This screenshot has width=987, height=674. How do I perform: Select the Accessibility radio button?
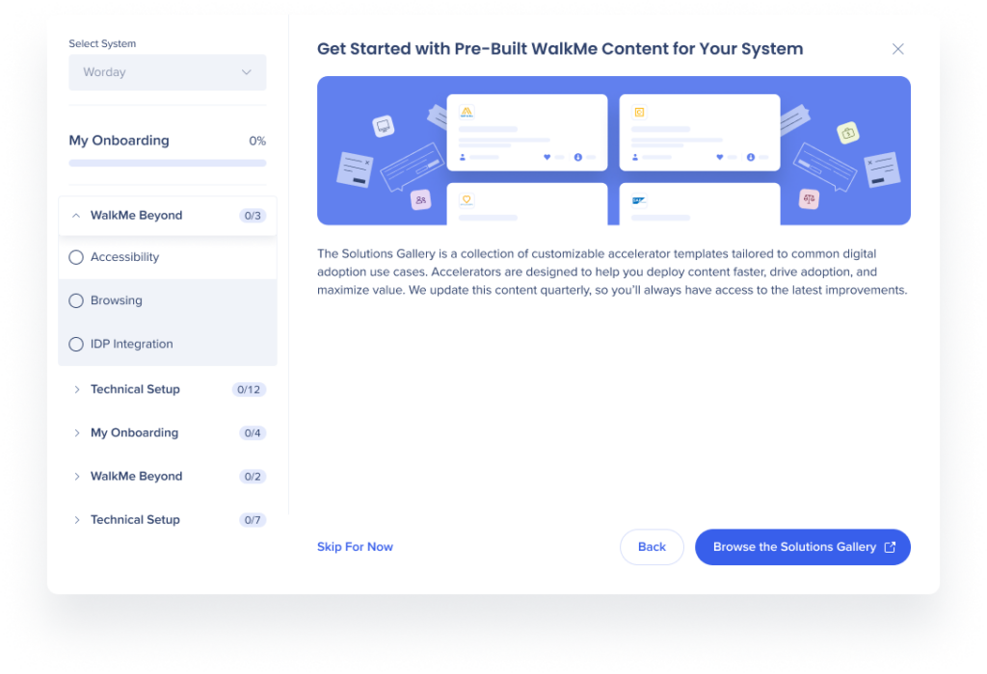(76, 257)
